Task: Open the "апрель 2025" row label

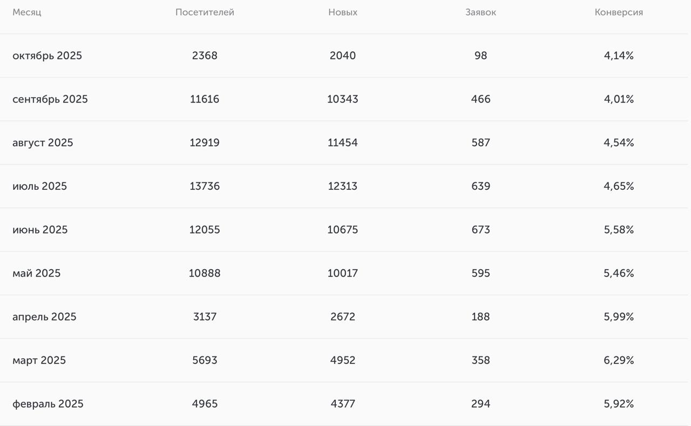Action: 44,317
